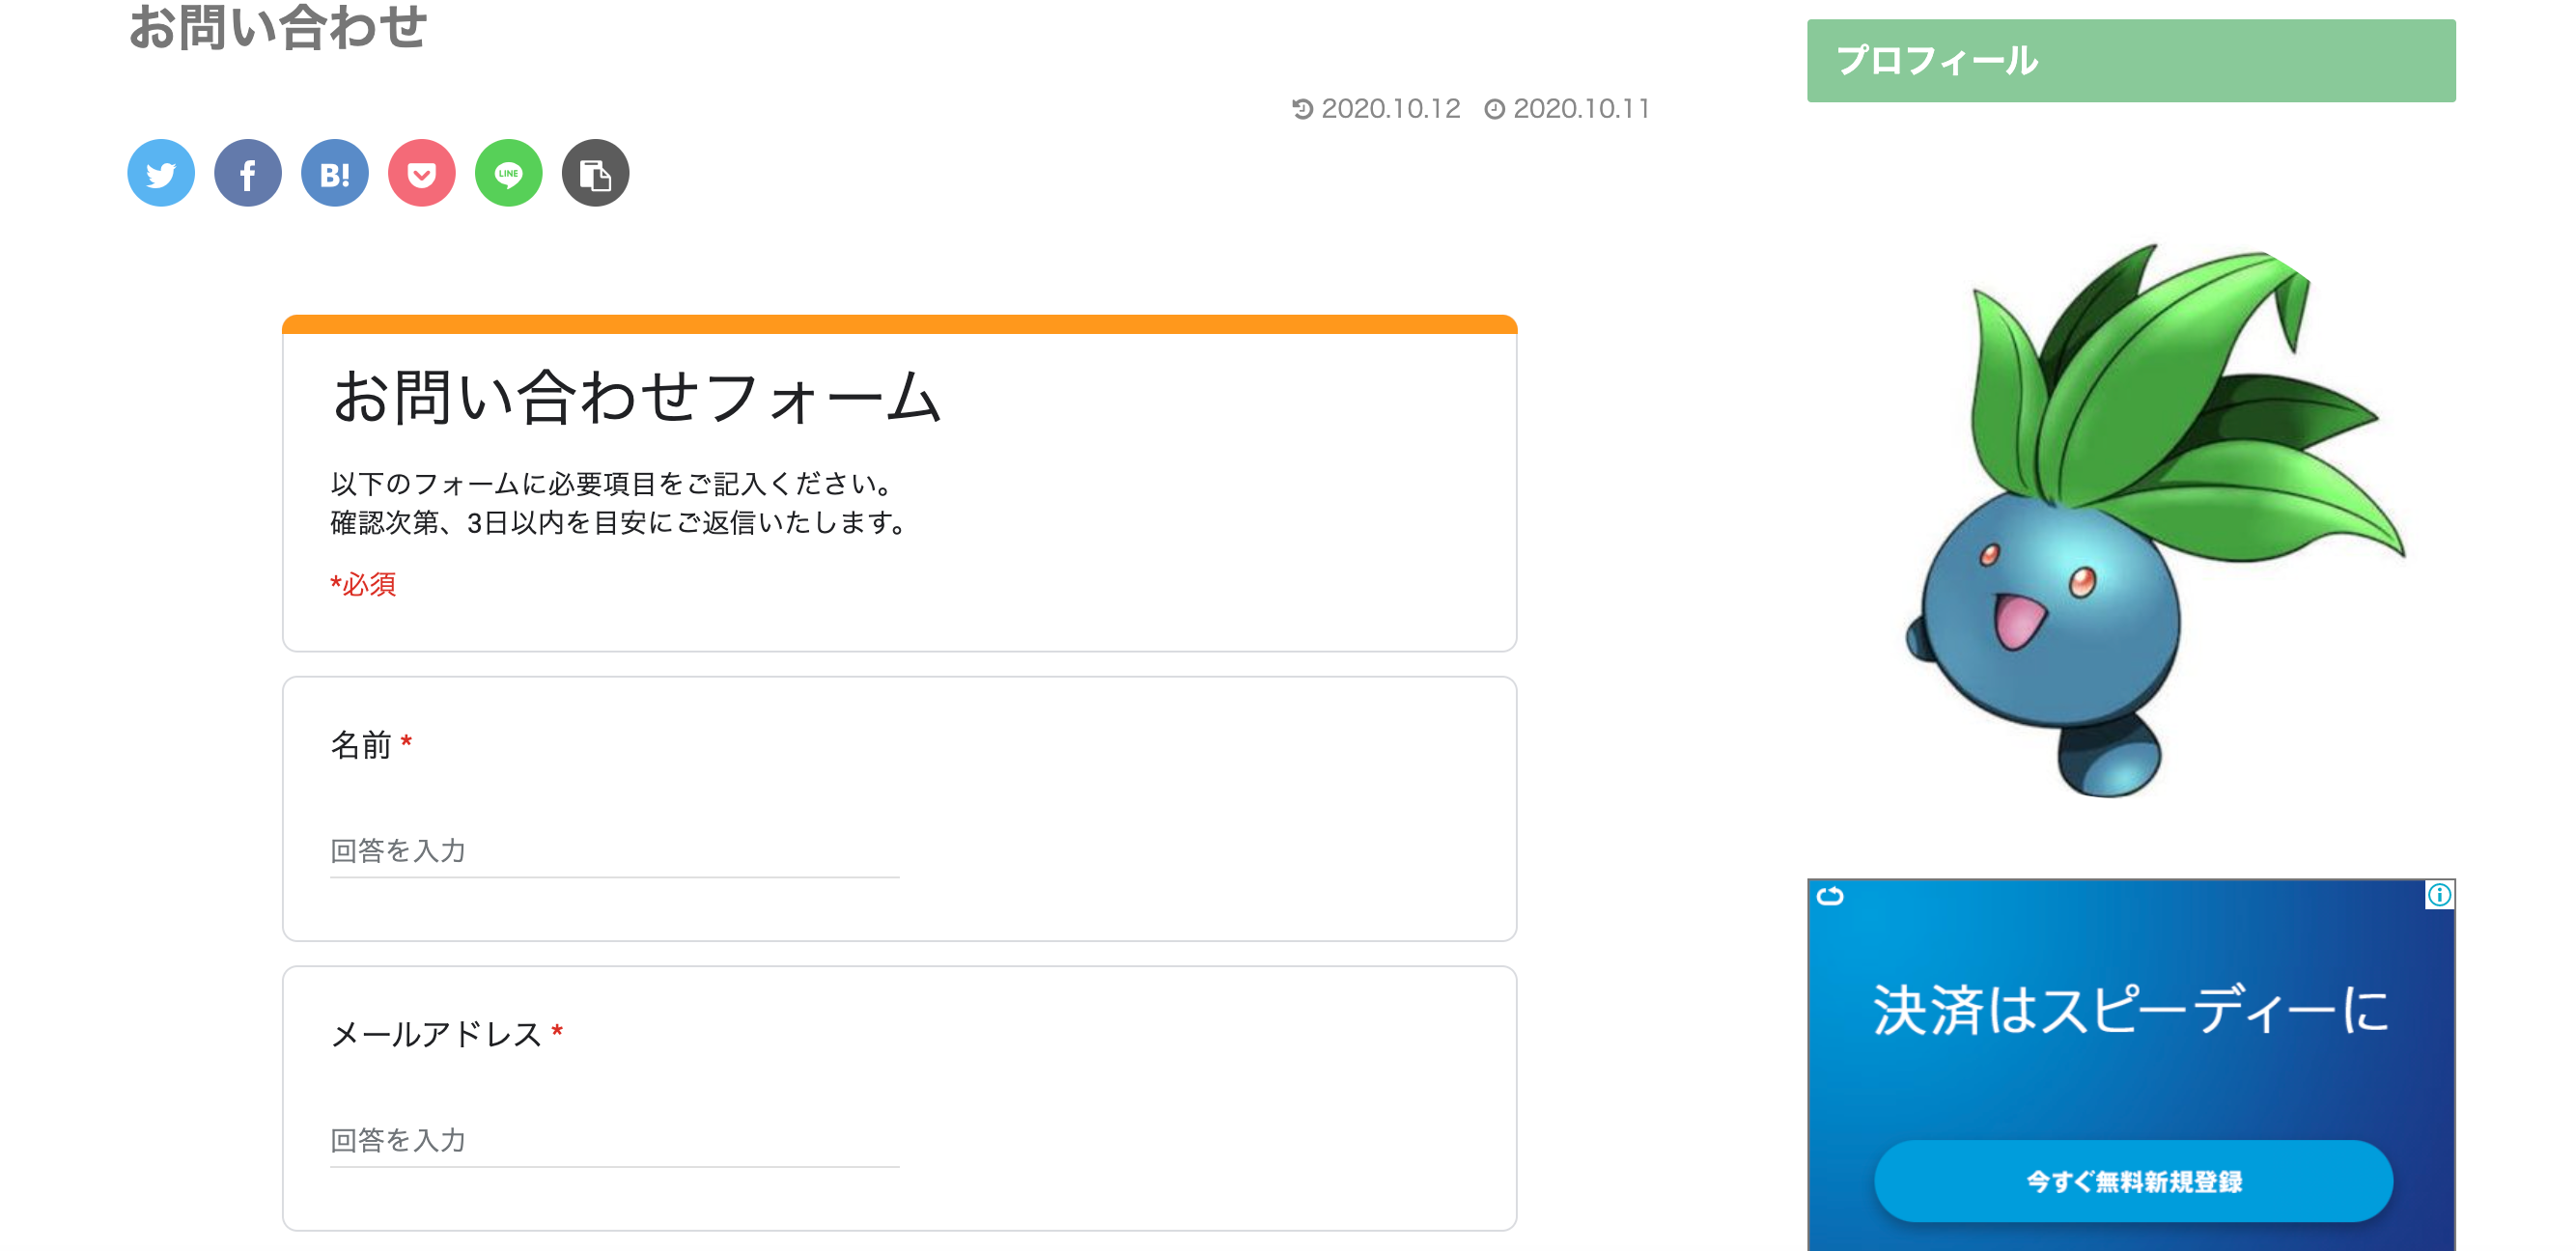Click the メールアドレス answer input field

615,1140
